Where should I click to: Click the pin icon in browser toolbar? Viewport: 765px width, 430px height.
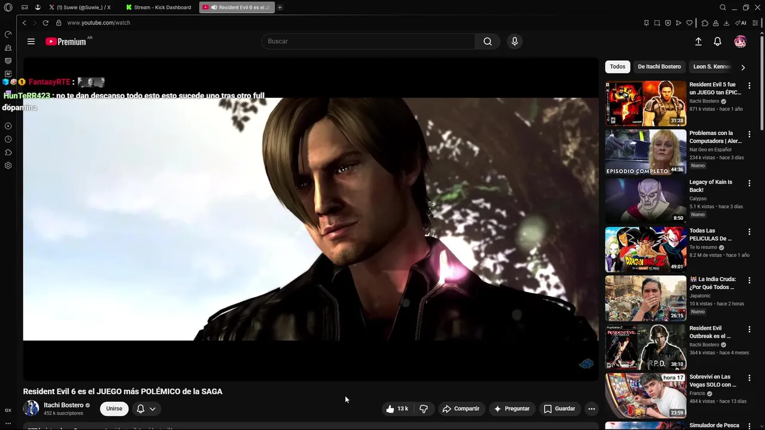click(x=646, y=23)
